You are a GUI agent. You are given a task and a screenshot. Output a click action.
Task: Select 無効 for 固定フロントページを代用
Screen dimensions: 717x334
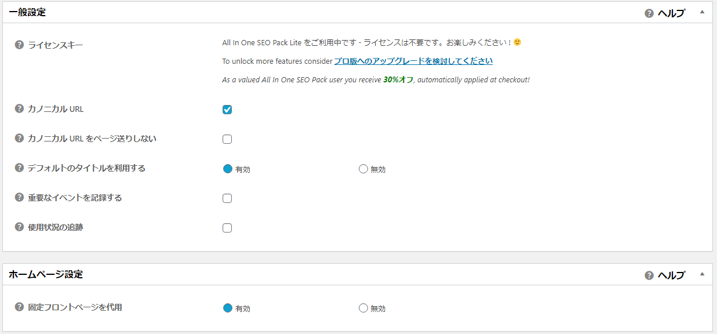click(363, 308)
